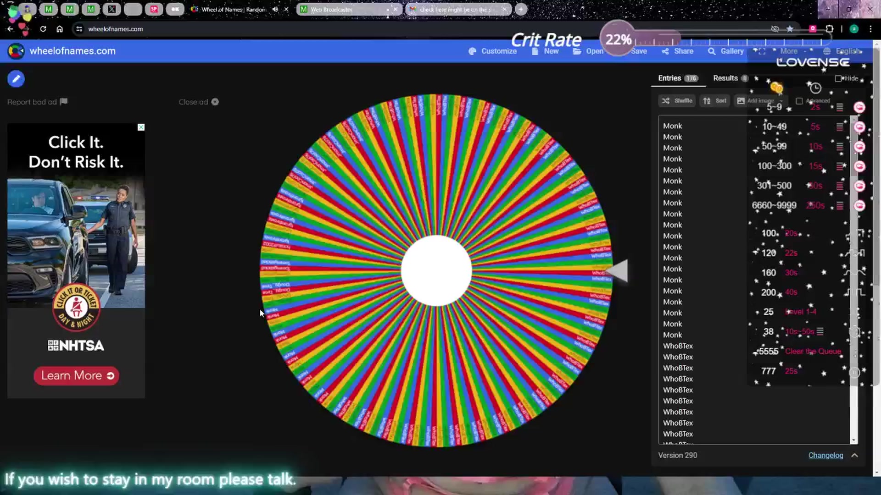Click the eye-slash icon in address bar
Image resolution: width=881 pixels, height=495 pixels.
click(x=775, y=29)
